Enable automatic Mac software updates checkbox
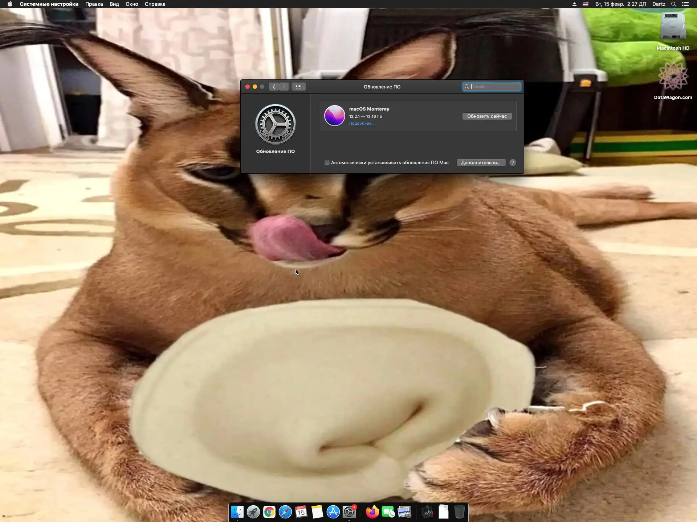The image size is (697, 522). point(327,162)
